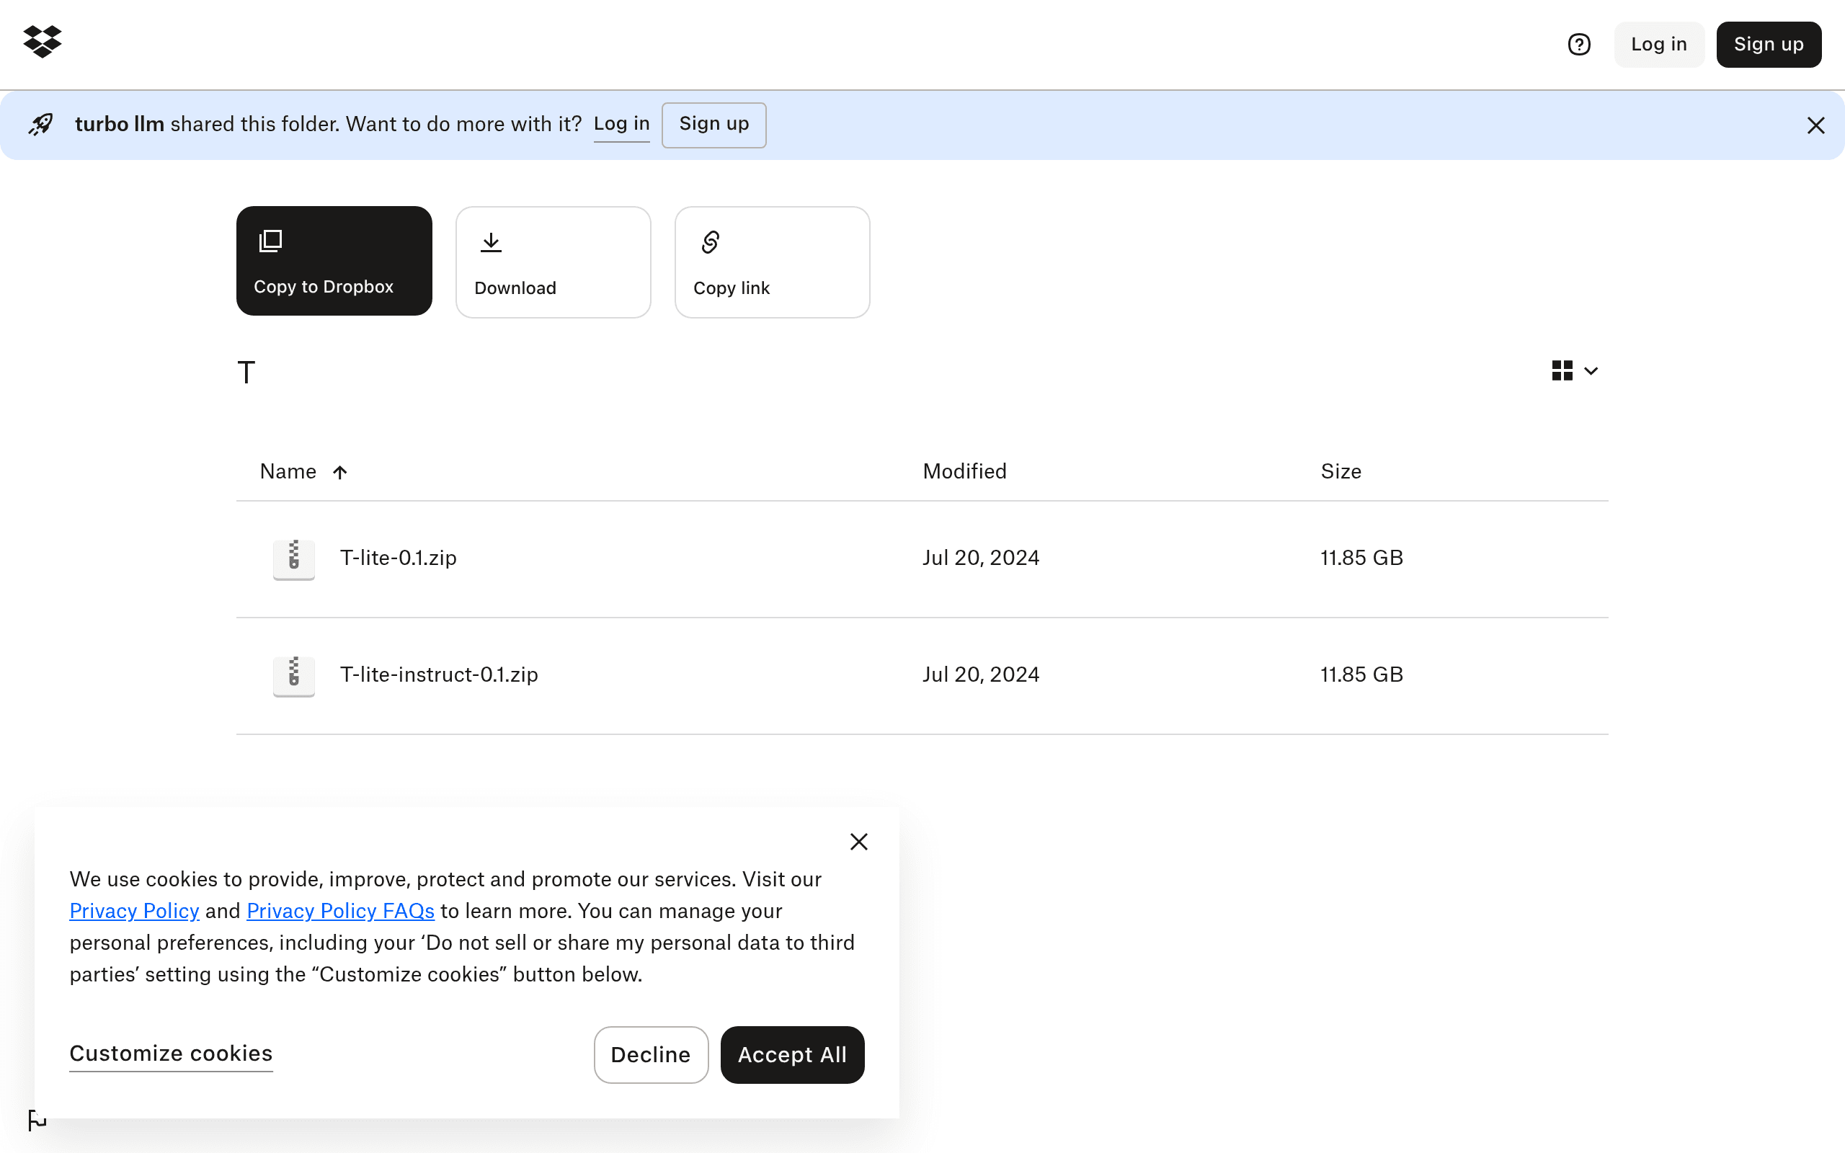Close the cookie consent dialog
The image size is (1845, 1153).
coord(858,842)
